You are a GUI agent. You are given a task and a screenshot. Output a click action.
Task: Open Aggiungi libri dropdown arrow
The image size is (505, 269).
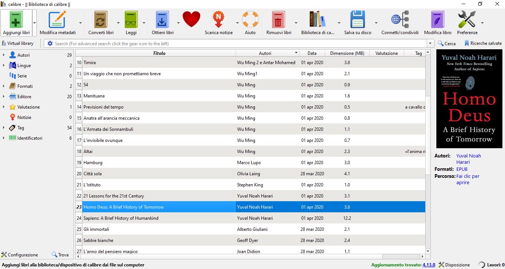tap(35, 23)
